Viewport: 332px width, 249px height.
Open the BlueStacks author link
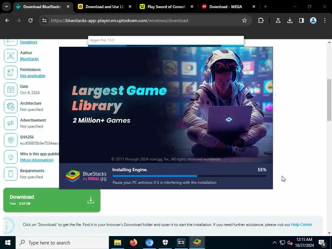30,59
